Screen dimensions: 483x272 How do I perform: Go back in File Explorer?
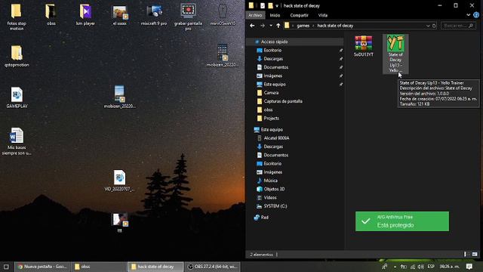point(252,26)
